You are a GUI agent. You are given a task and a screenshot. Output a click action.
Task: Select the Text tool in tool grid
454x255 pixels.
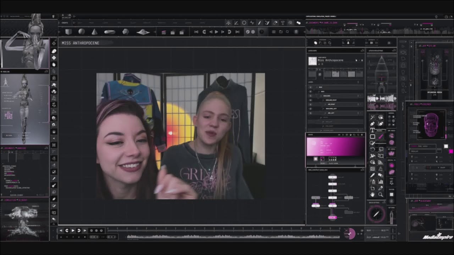372,130
